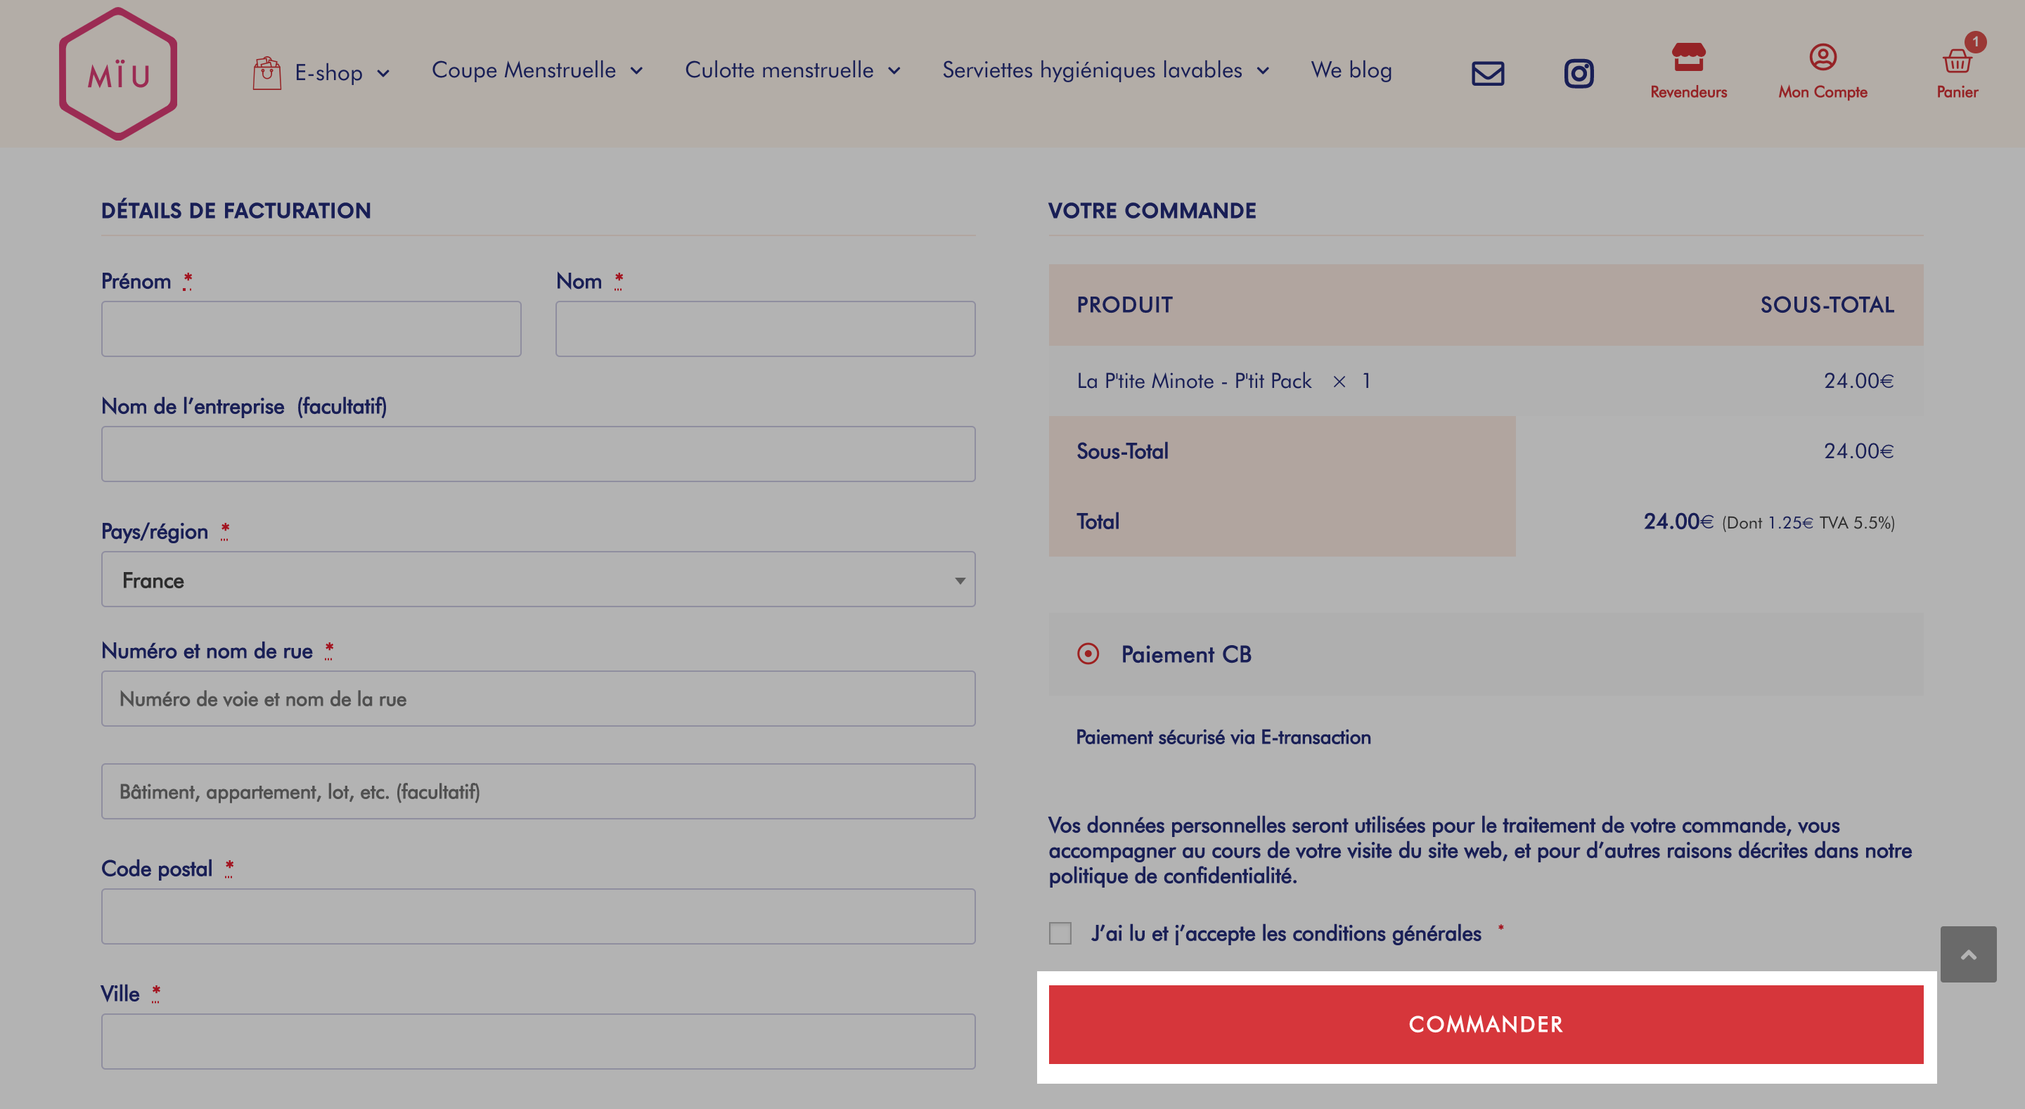Click the Prénom input field
This screenshot has width=2025, height=1109.
(x=311, y=328)
